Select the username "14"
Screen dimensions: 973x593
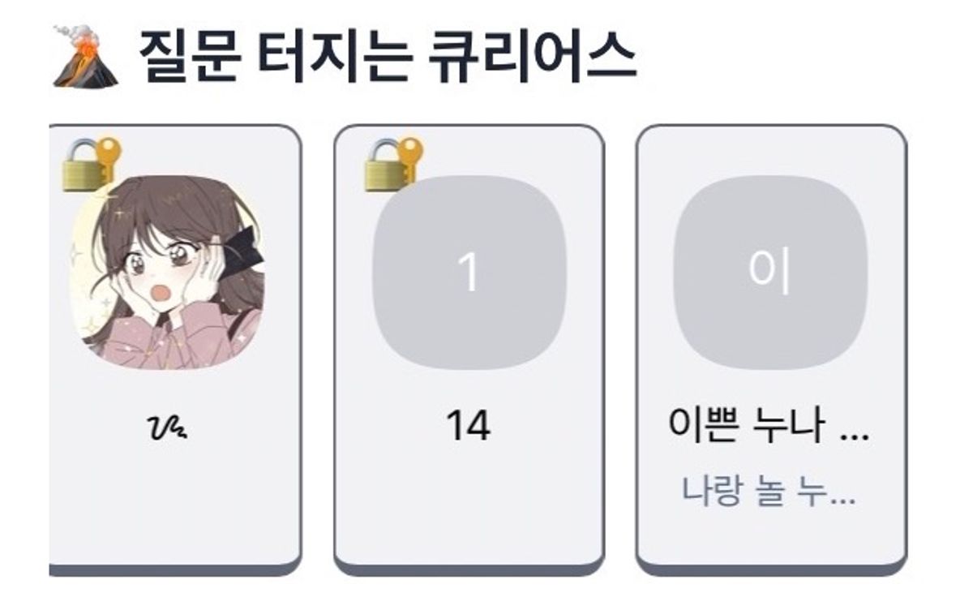(469, 426)
